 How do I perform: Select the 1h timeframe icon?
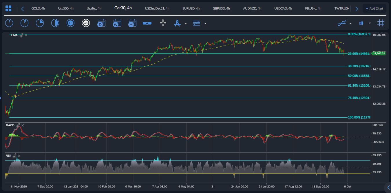pos(70,23)
